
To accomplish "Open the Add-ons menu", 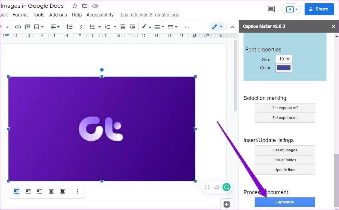I will (58, 15).
